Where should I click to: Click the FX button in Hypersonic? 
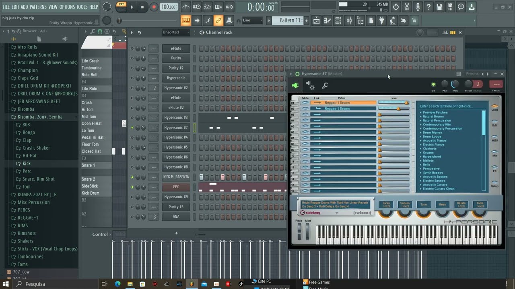[x=494, y=169]
